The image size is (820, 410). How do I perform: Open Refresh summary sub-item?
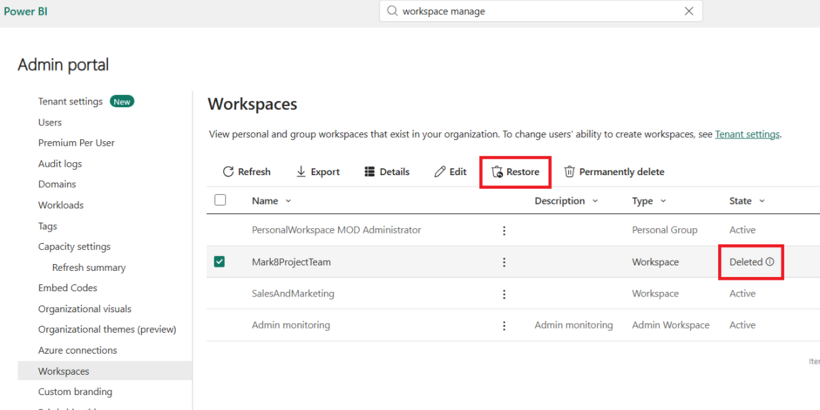89,267
